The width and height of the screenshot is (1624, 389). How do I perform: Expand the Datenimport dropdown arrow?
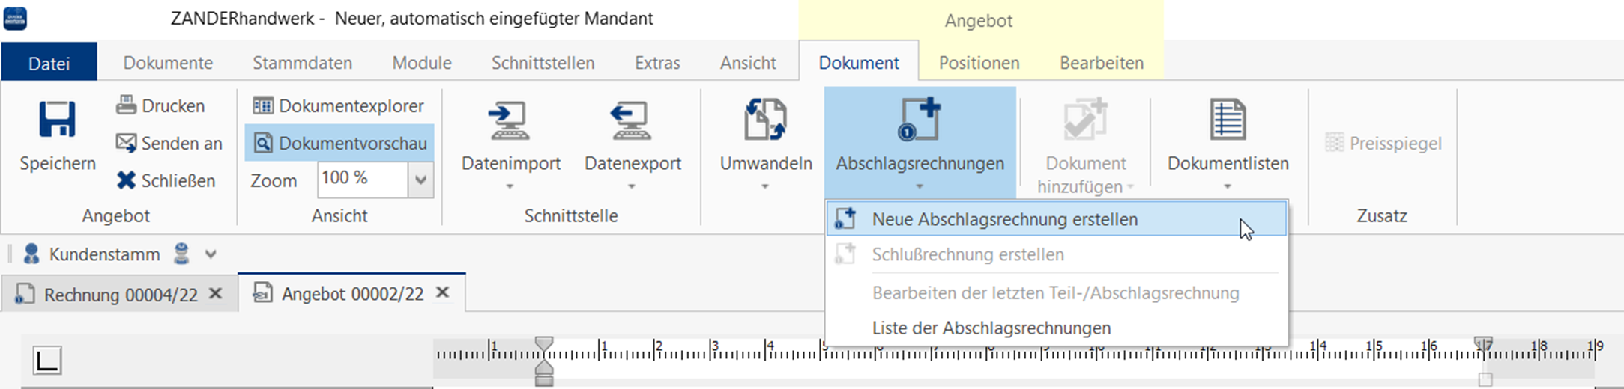[510, 186]
